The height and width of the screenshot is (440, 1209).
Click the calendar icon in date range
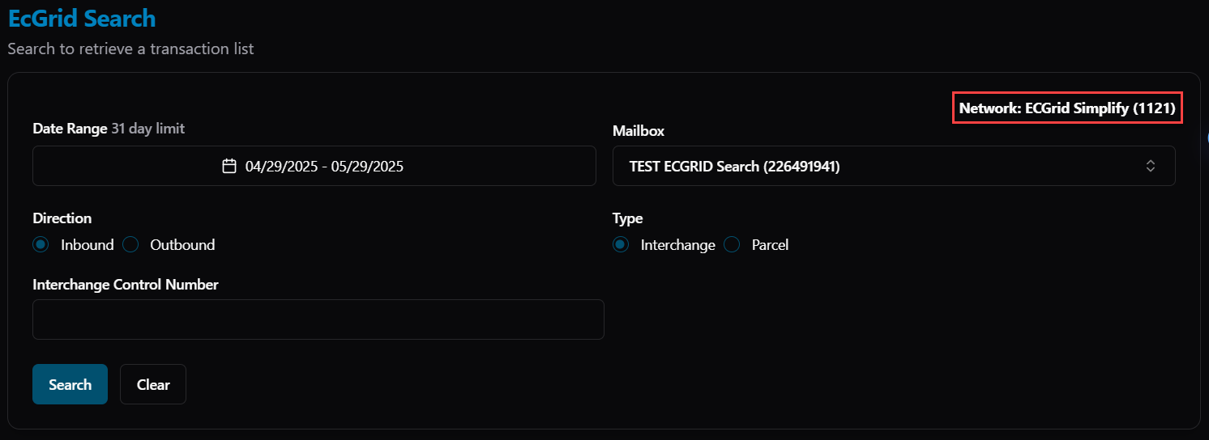pyautogui.click(x=229, y=166)
